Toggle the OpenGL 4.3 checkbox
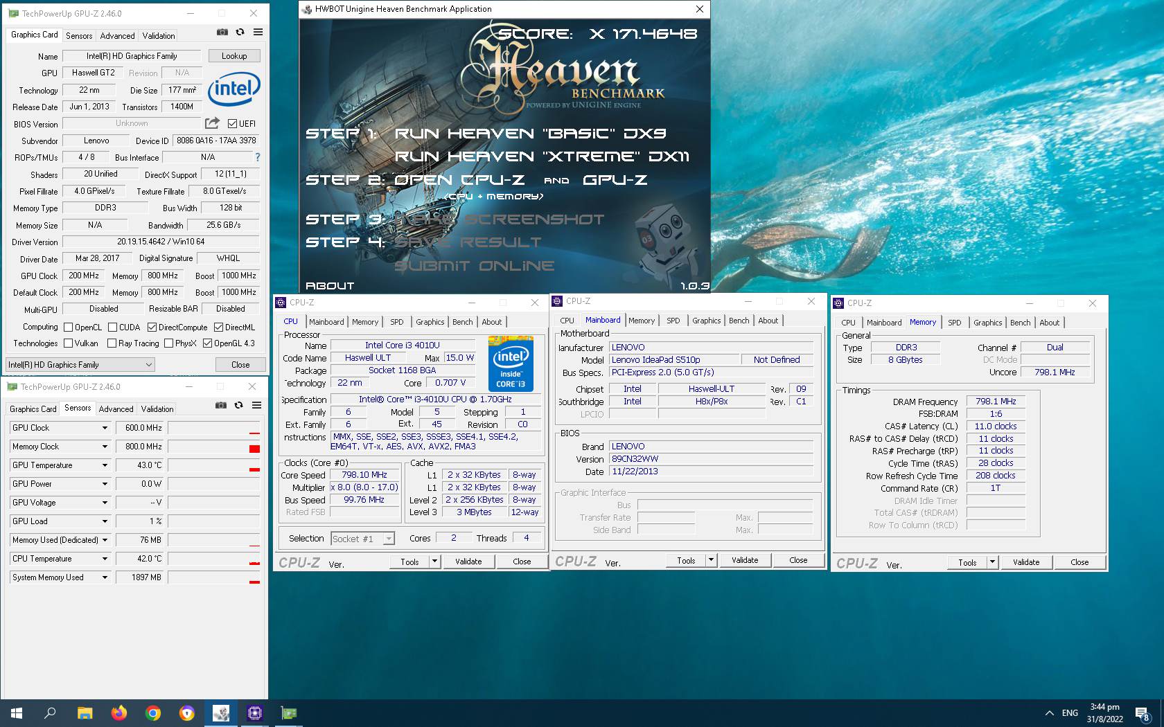The image size is (1164, 727). click(x=207, y=343)
